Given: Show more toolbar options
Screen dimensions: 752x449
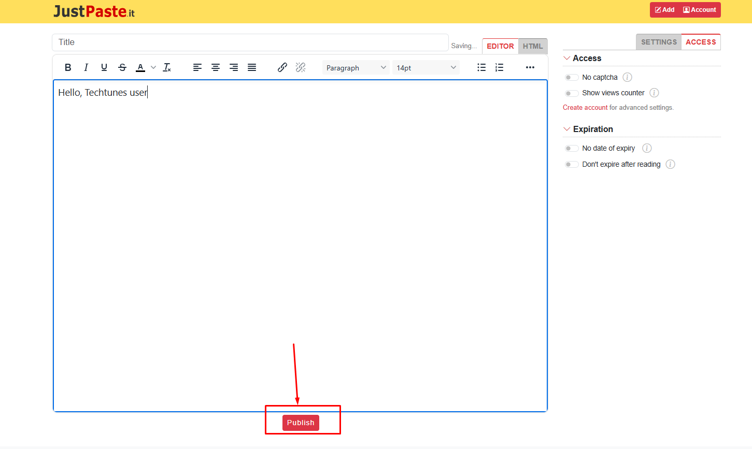Looking at the screenshot, I should point(530,67).
